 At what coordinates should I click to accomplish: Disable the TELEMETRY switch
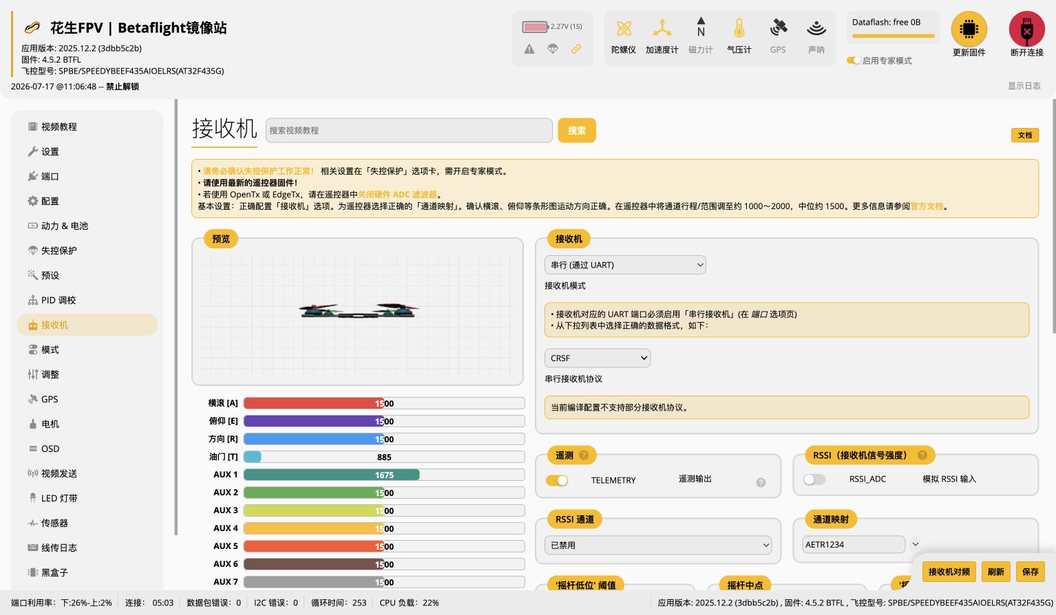[x=557, y=480]
